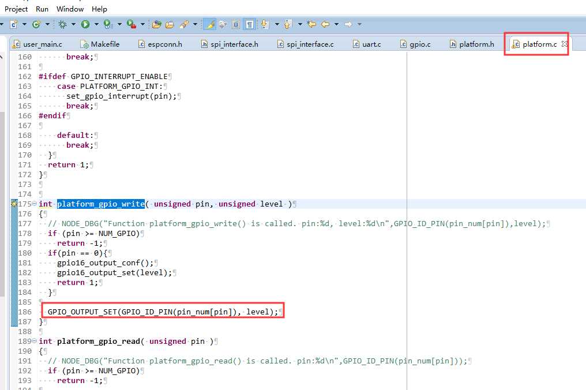Open the Run menu

(42, 9)
